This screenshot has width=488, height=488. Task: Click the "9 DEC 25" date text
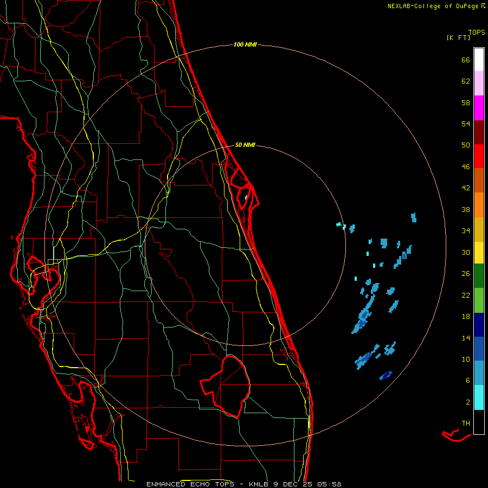[x=293, y=484]
